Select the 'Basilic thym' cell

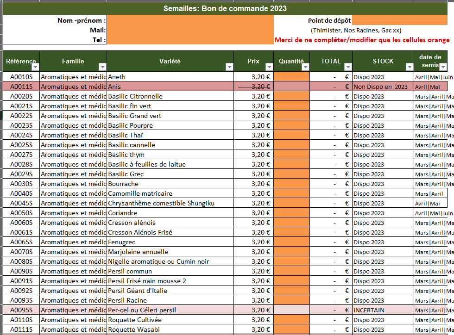(x=170, y=155)
